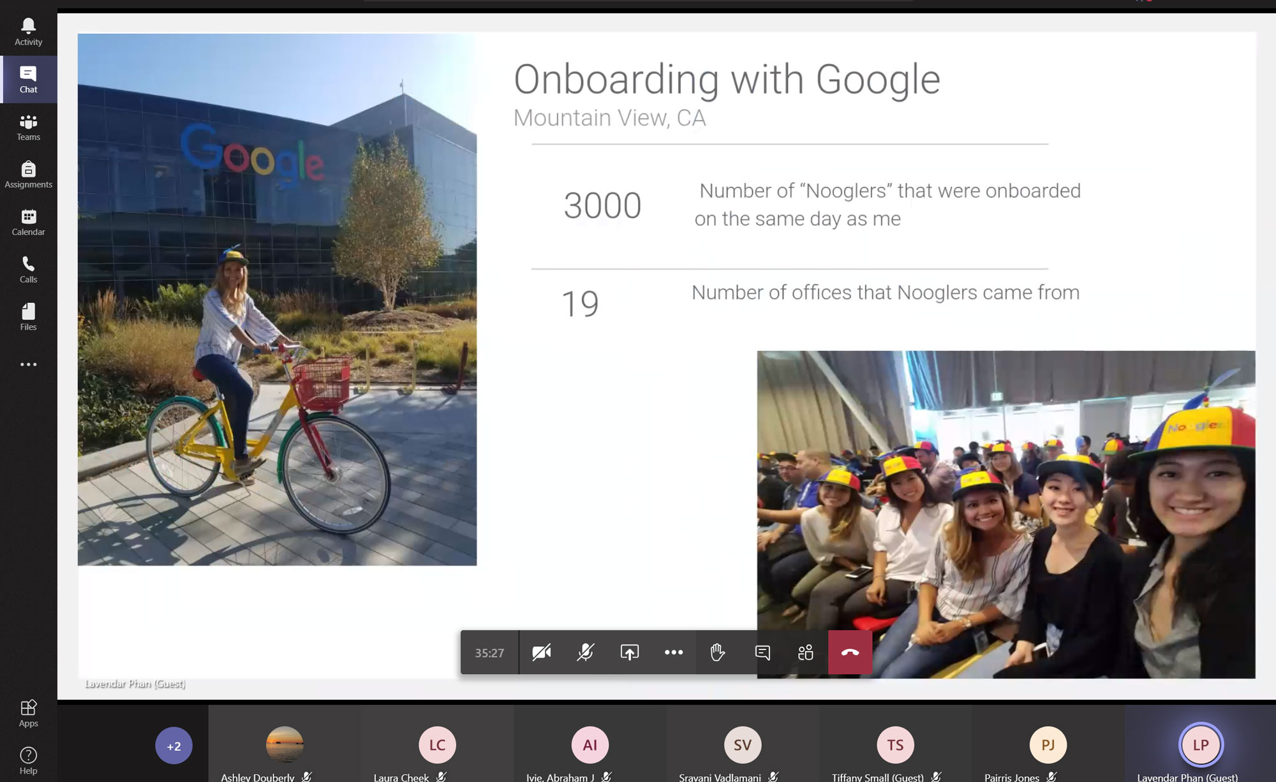Viewport: 1276px width, 782px height.
Task: Toggle Ashley Douberly microphone status
Action: [309, 776]
